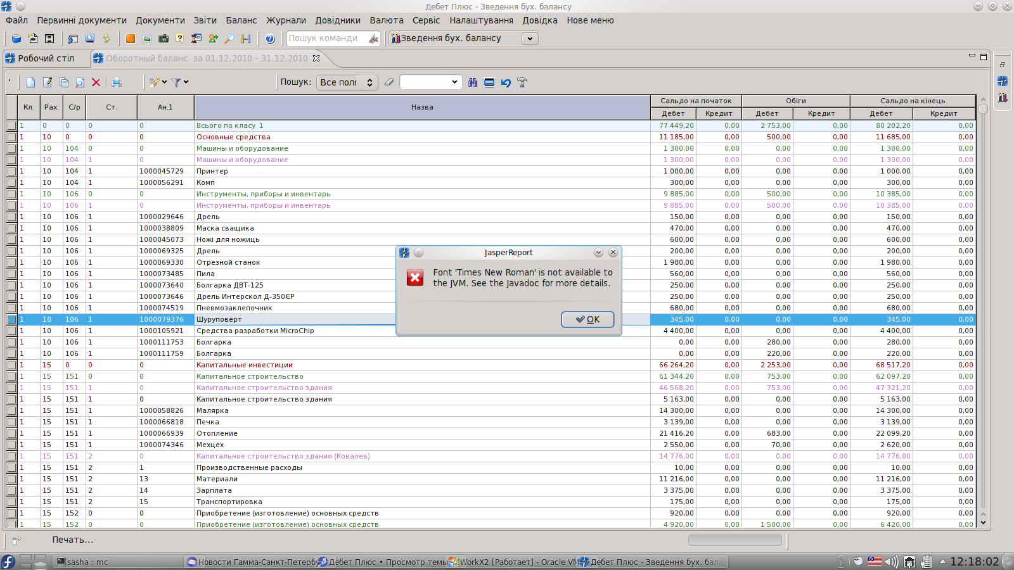1014x570 pixels.
Task: Click the lightning bolt icon in main toolbar
Action: click(106, 39)
